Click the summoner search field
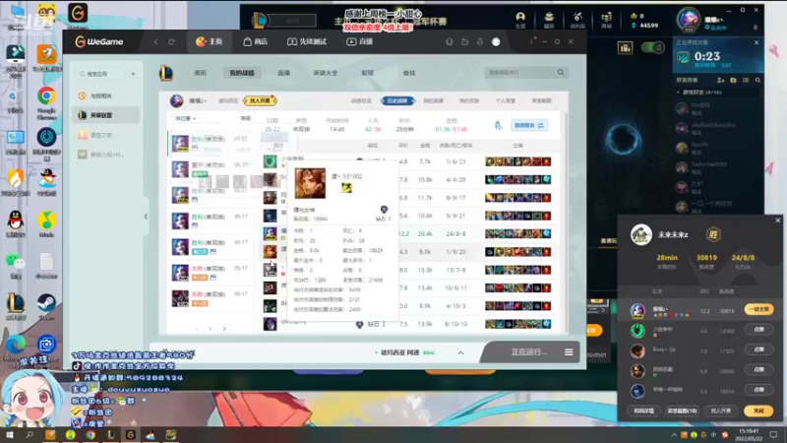 [519, 73]
